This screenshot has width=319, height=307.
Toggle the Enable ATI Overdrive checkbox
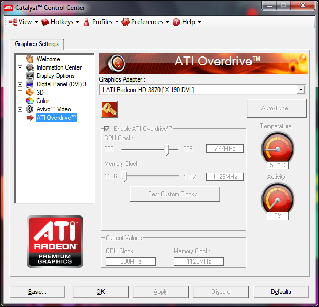[107, 129]
